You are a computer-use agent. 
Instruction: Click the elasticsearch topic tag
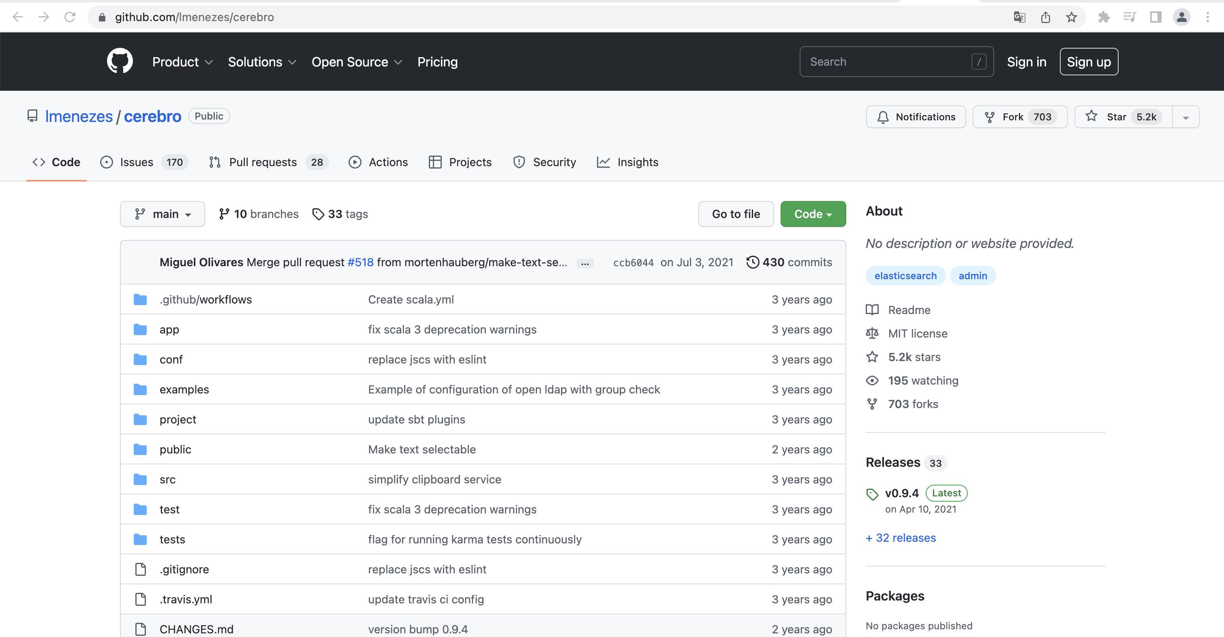(905, 276)
